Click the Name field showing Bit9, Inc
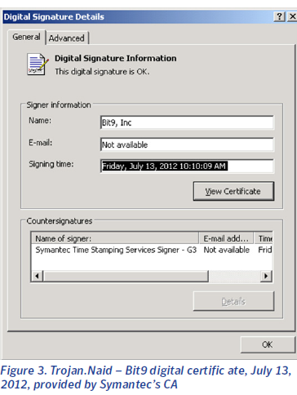 tap(187, 122)
